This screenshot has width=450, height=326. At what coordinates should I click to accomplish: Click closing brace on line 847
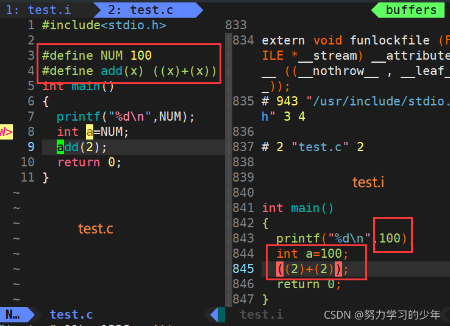click(265, 299)
